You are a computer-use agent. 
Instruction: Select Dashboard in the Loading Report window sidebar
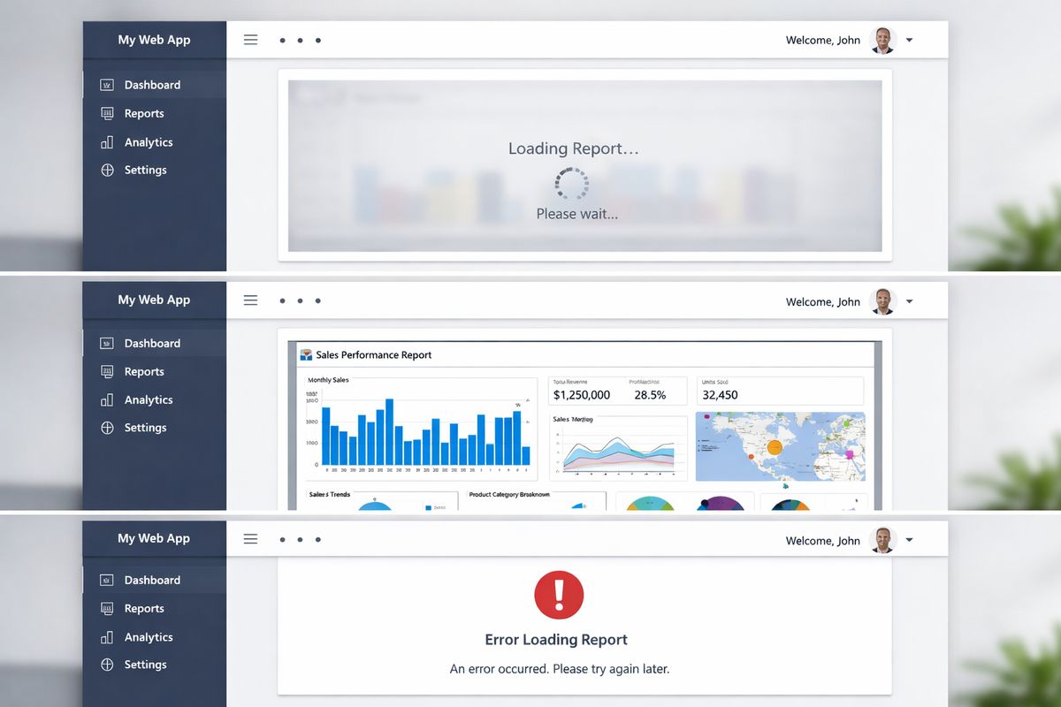point(155,85)
